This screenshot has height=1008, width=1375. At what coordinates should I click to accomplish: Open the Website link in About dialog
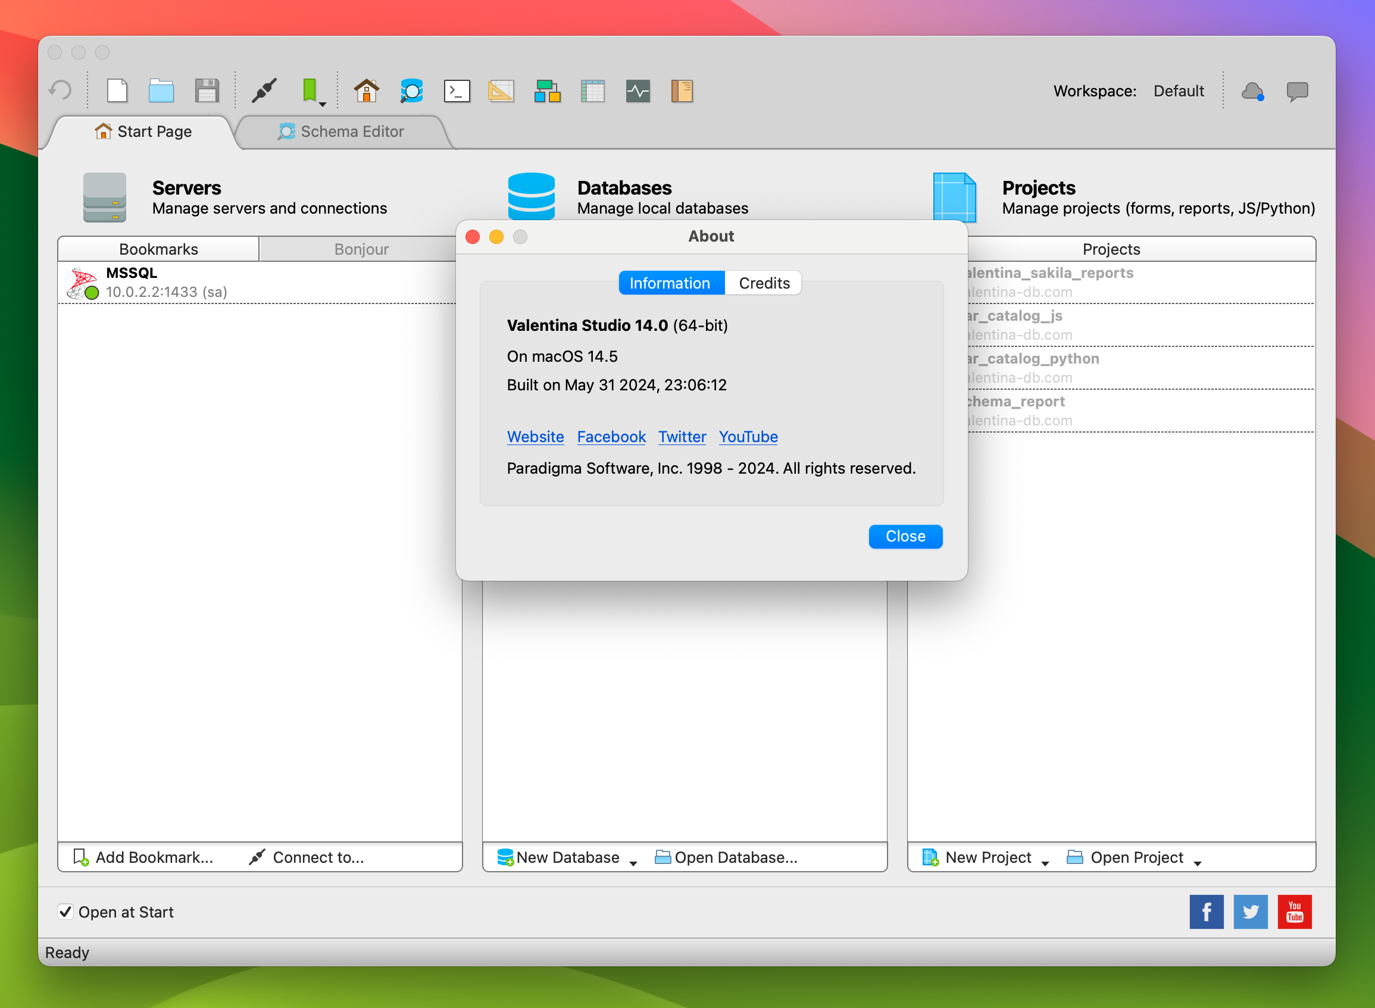click(535, 437)
